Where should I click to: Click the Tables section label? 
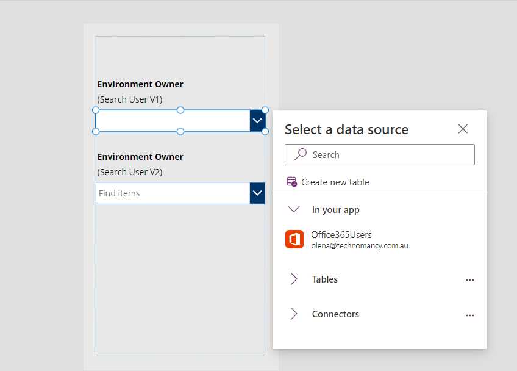point(325,279)
